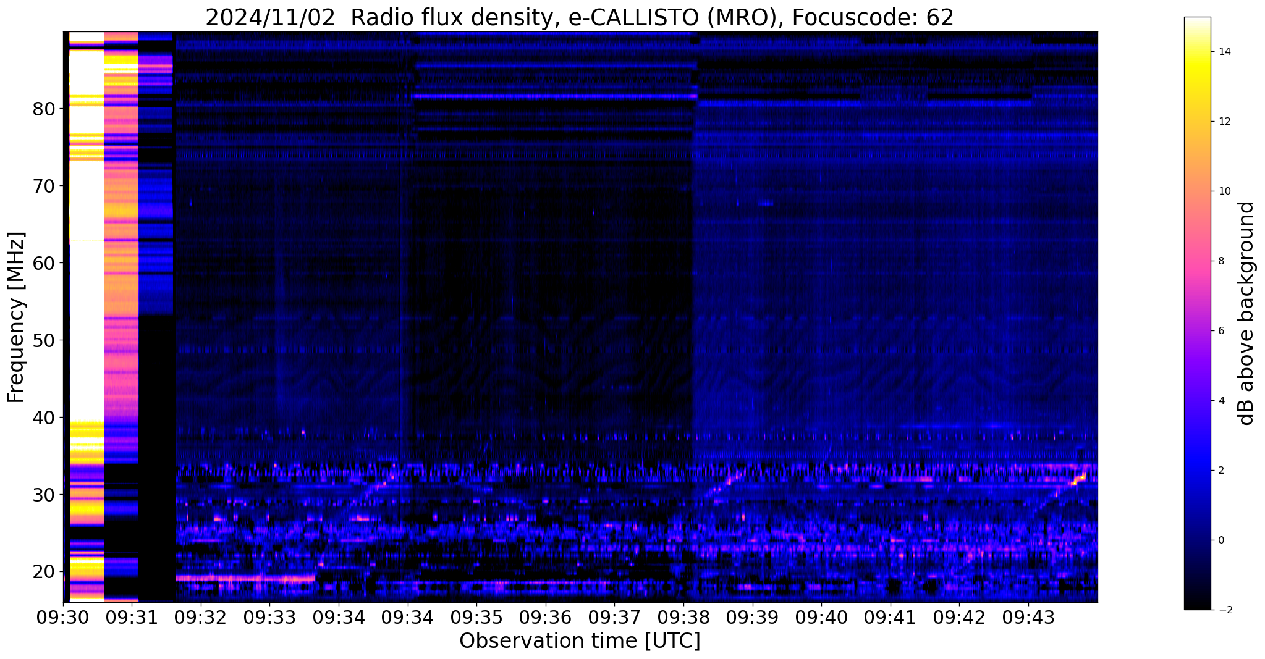Click the 60 tick on the frequency axis
Image resolution: width=1265 pixels, height=659 pixels.
pyautogui.click(x=44, y=263)
